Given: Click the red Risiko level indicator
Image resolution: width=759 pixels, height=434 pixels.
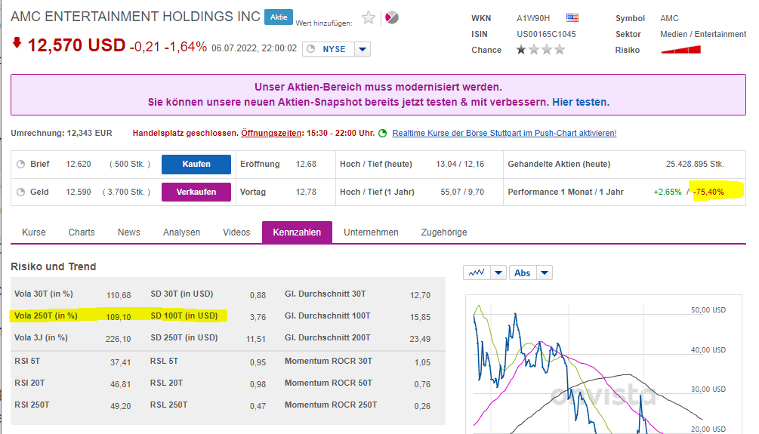Looking at the screenshot, I should tap(680, 50).
